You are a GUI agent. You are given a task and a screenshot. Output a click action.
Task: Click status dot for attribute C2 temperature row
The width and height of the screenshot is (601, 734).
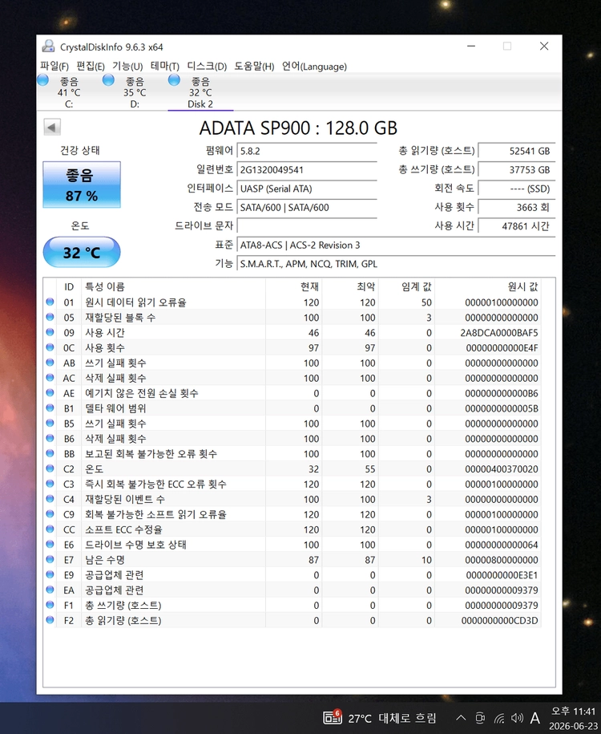pyautogui.click(x=50, y=468)
